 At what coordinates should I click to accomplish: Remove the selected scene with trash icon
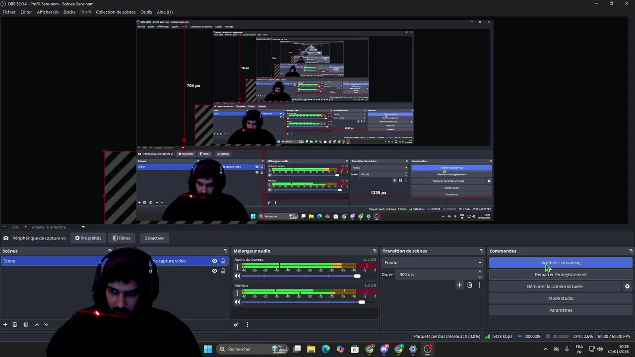[x=15, y=325]
